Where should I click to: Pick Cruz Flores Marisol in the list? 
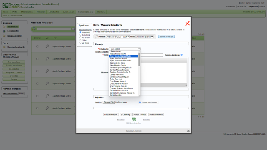coord(123,82)
